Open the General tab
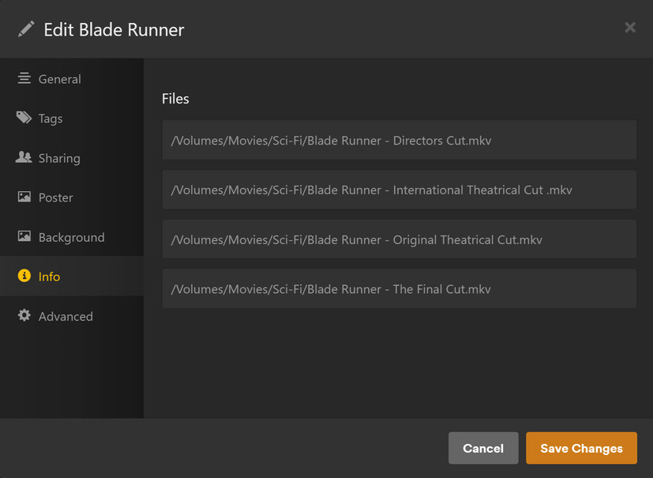Image resolution: width=653 pixels, height=478 pixels. (60, 79)
